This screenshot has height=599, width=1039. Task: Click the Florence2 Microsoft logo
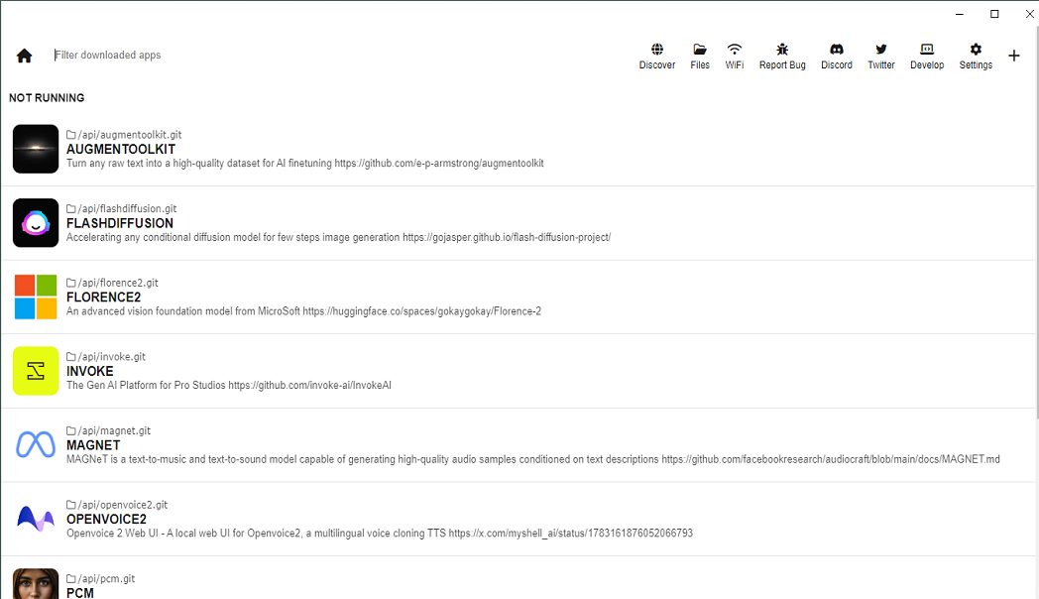point(36,297)
